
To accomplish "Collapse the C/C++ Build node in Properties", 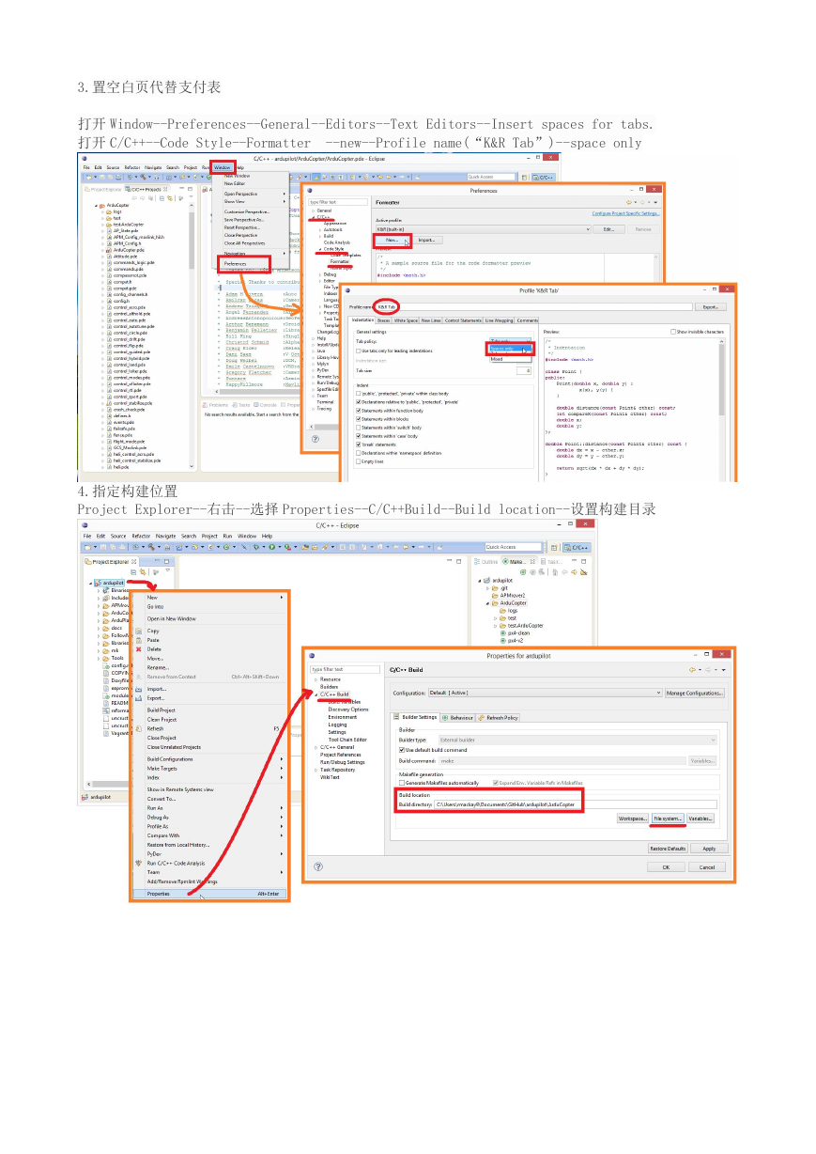I will (x=316, y=694).
